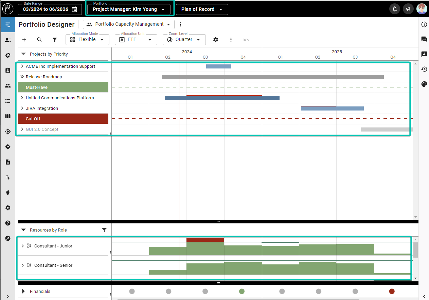Click the green Financials indicator dot
Image resolution: width=429 pixels, height=300 pixels.
point(242,291)
